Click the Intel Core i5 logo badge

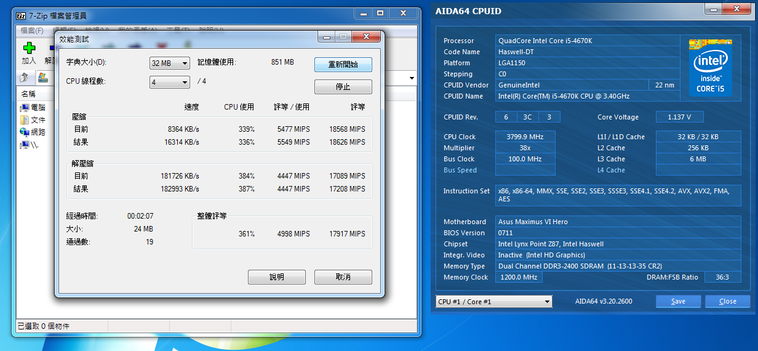click(709, 67)
